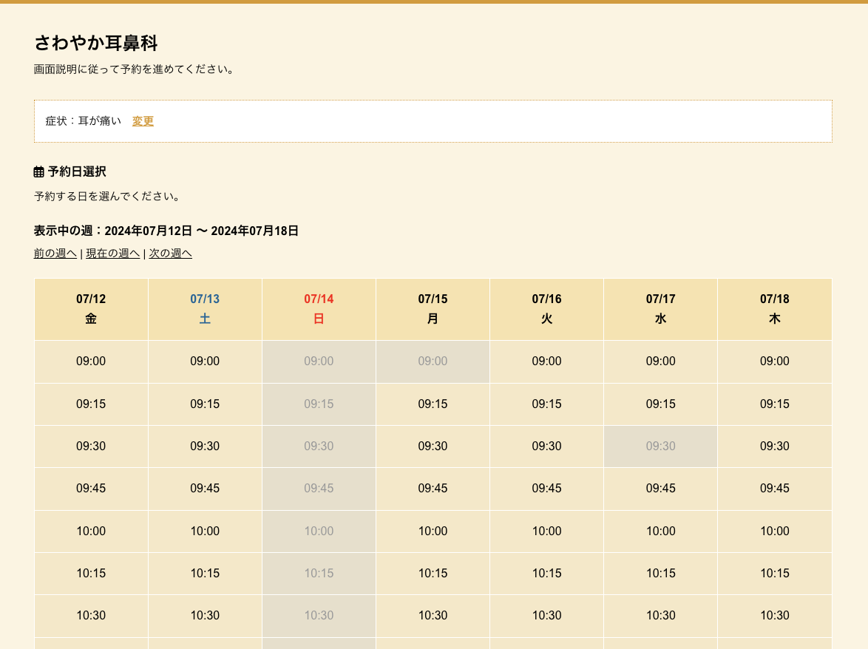The image size is (868, 649).
Task: Choose 09:15 on 07/13
Action: (x=206, y=404)
